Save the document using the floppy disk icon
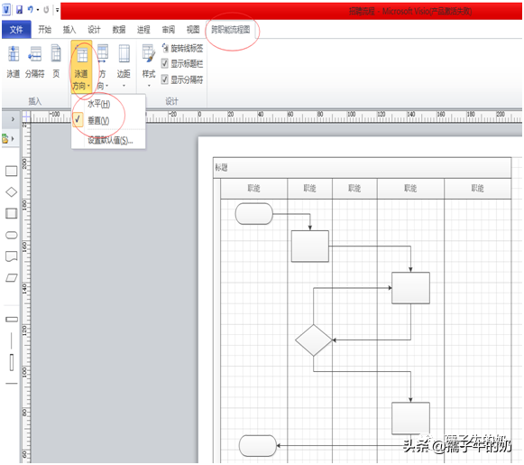The height and width of the screenshot is (465, 524). click(19, 10)
